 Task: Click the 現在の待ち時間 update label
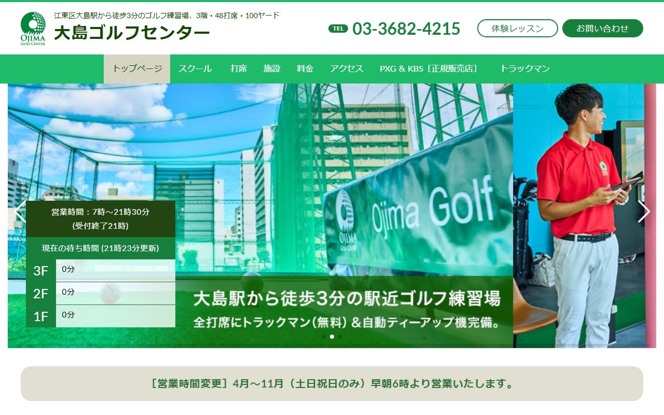(101, 248)
